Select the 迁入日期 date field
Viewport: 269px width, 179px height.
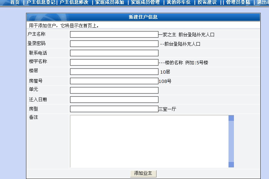pos(114,100)
